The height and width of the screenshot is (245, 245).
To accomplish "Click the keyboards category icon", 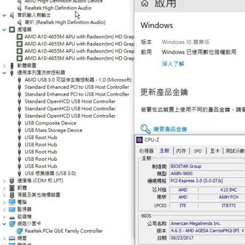I will [x=12, y=238].
